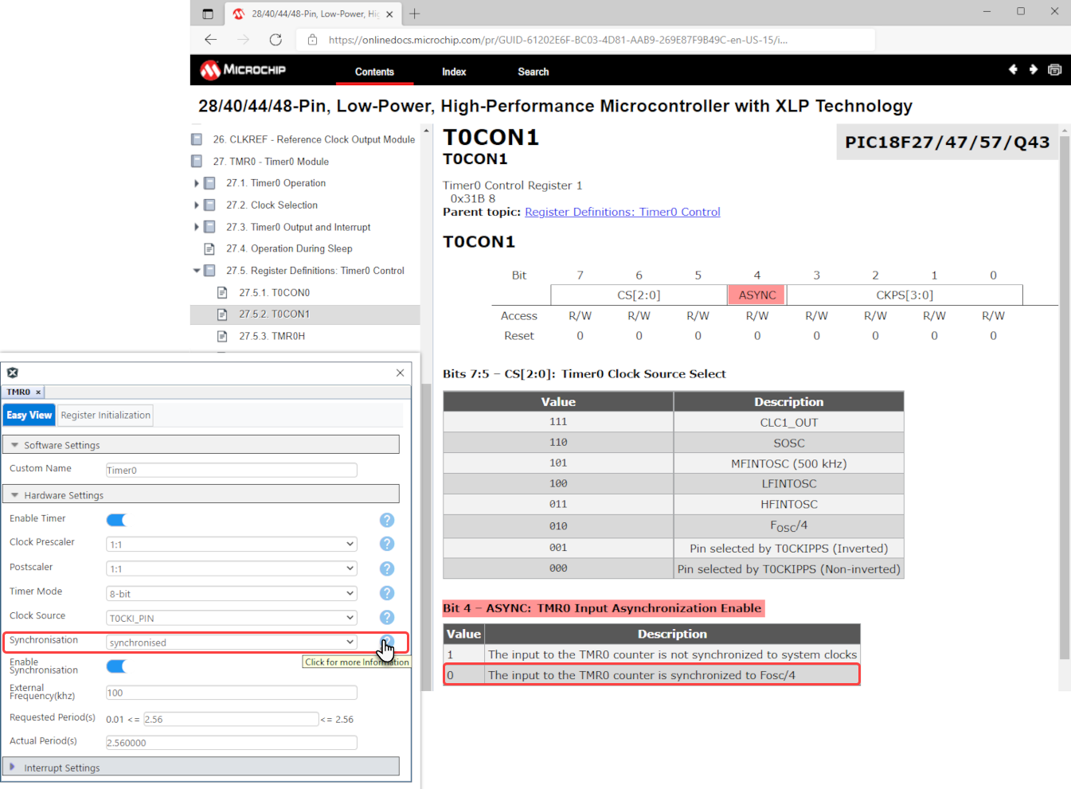Open the 27.5.1 T0CON0 topic
This screenshot has height=789, width=1071.
pos(274,293)
